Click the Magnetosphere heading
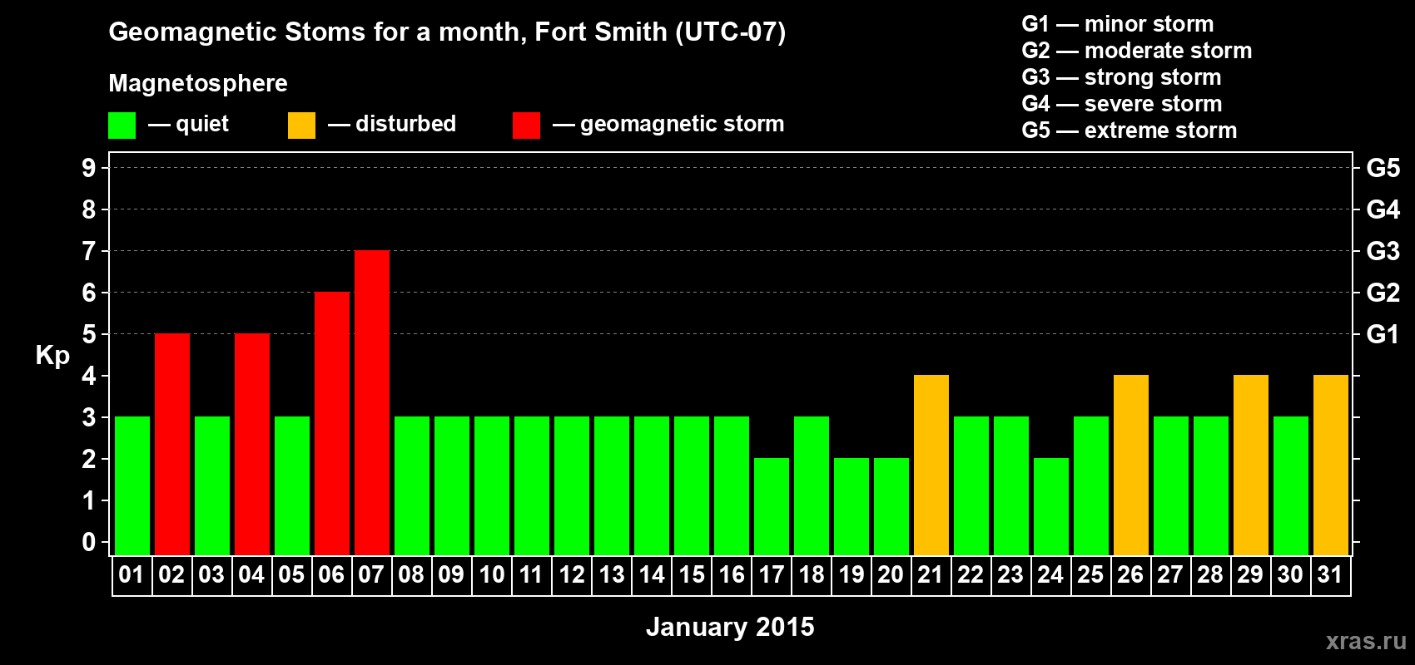 coord(198,83)
